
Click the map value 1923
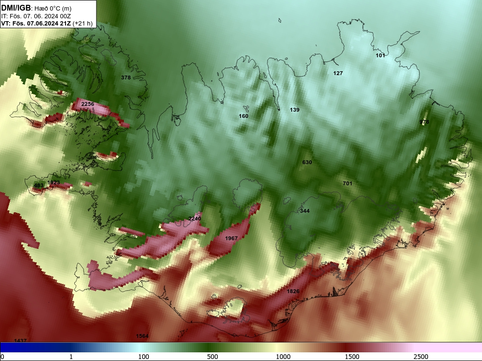(54, 182)
